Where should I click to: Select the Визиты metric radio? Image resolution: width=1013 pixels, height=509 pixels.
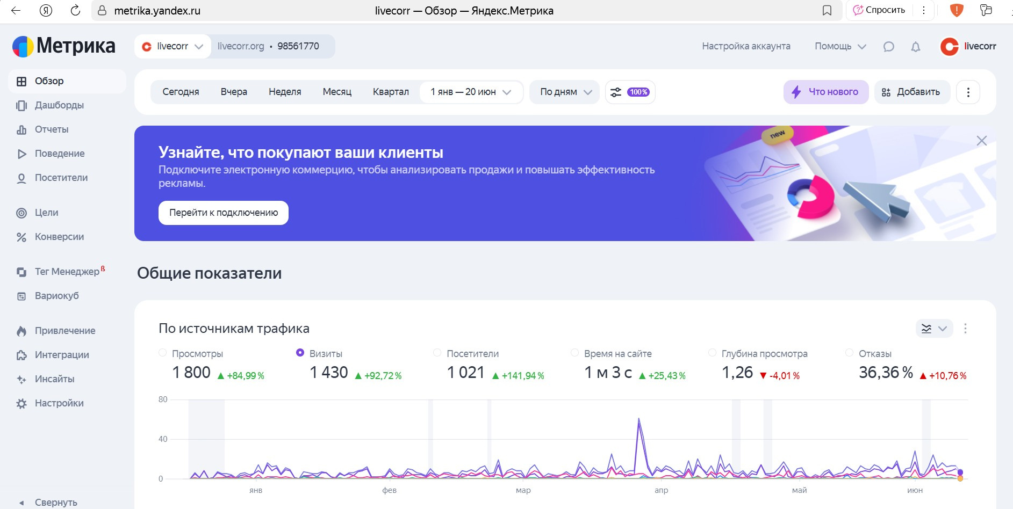click(300, 353)
